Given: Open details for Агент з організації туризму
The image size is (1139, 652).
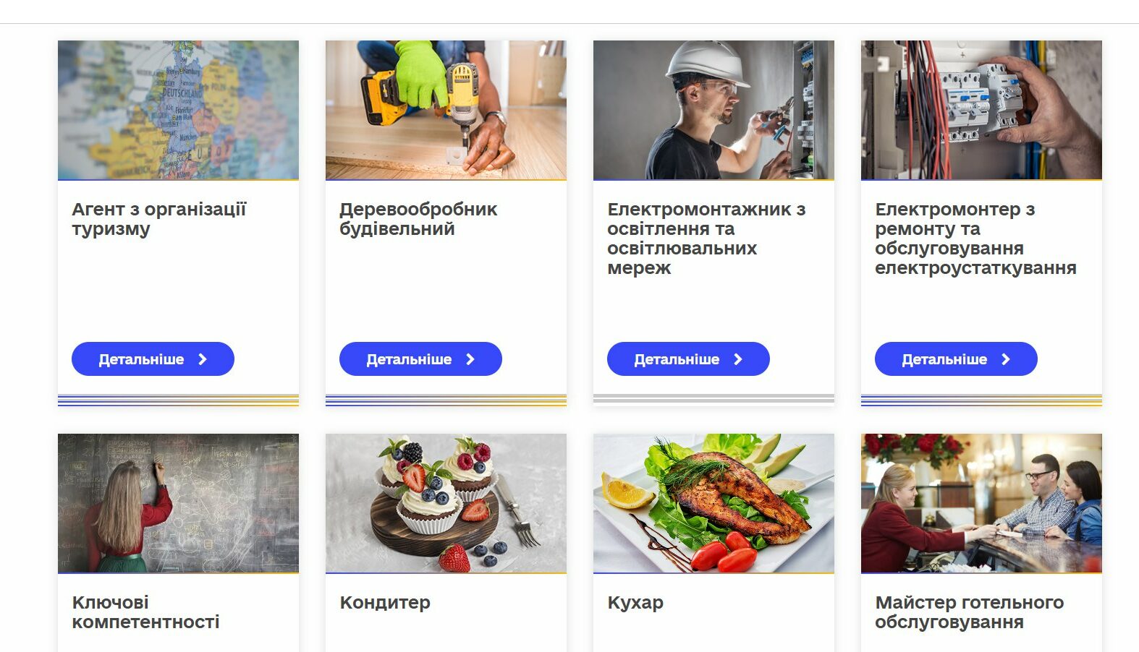Looking at the screenshot, I should (153, 359).
